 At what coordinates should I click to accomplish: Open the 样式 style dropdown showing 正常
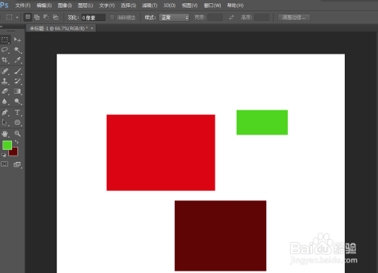[174, 17]
